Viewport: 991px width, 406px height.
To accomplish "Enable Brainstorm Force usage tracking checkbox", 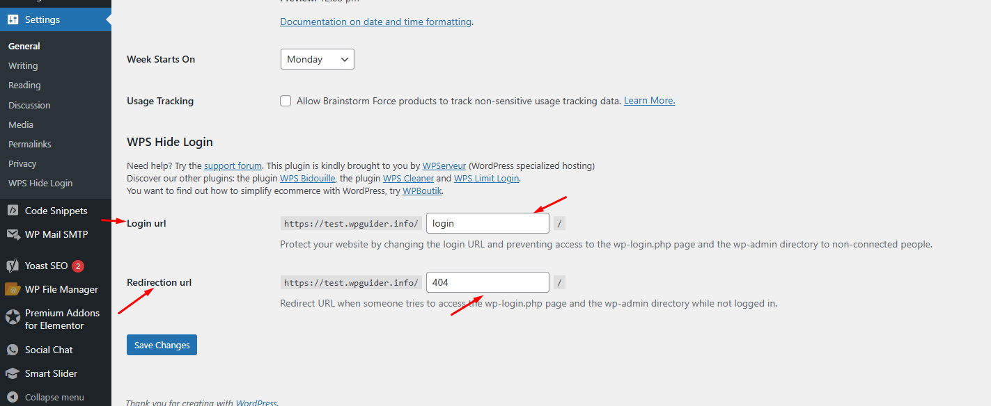I will [x=286, y=101].
